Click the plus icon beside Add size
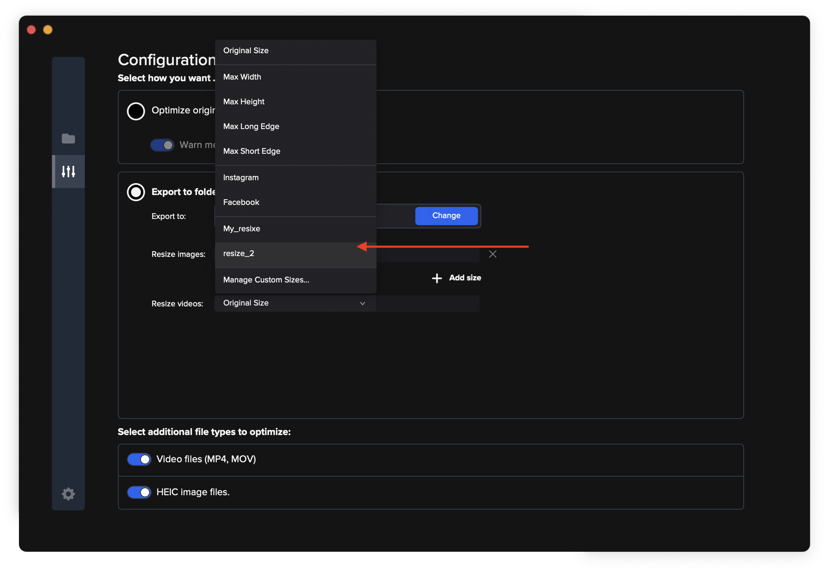This screenshot has height=574, width=829. [x=437, y=278]
